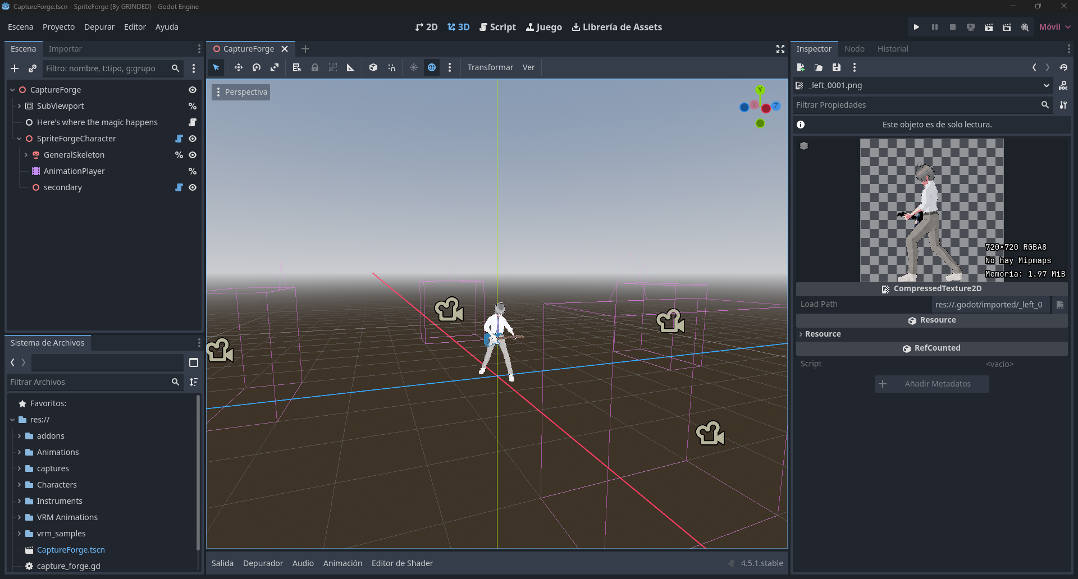Hide the GeneralSkeleton node

(x=193, y=155)
